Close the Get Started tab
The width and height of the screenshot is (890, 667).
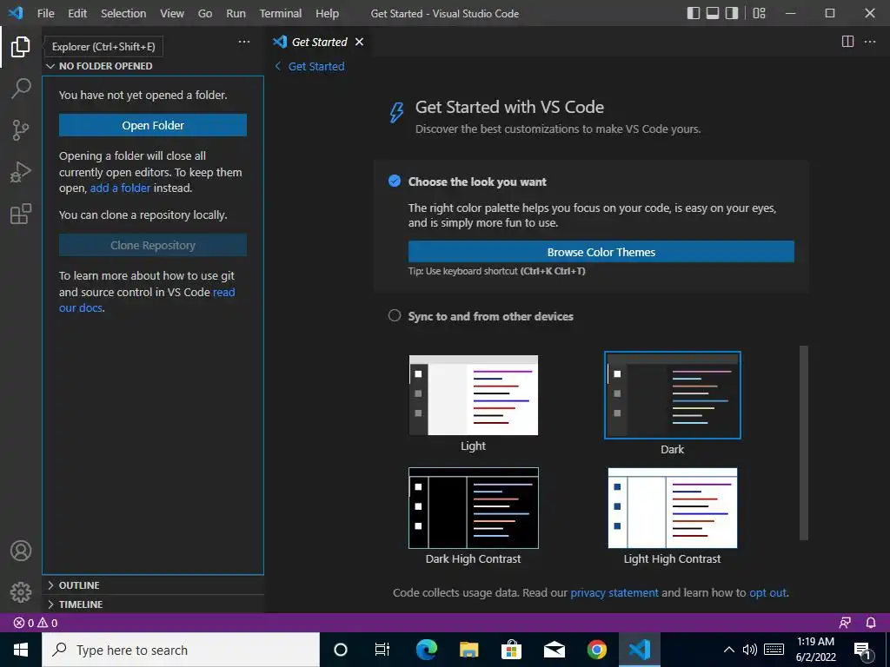(x=359, y=42)
